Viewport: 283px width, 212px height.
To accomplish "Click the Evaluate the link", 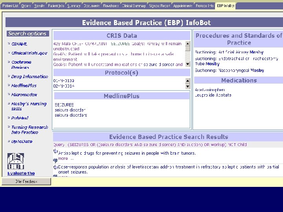I will pyautogui.click(x=21, y=173).
